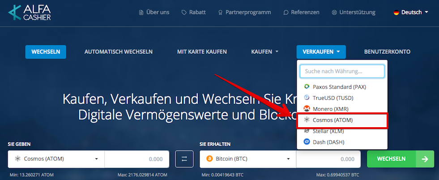439x180 pixels.
Task: Click the Min: 13.260271 ATOM value
Action: (31, 175)
